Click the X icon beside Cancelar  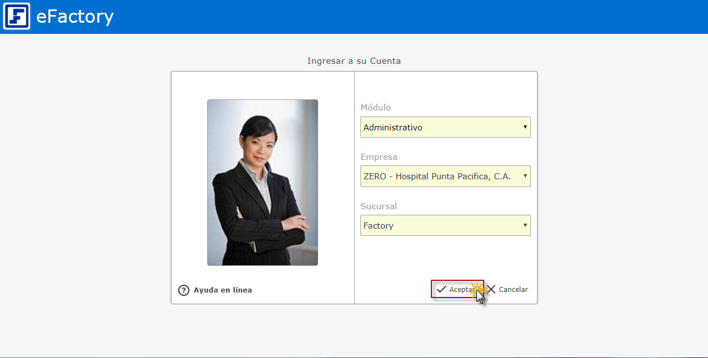pos(491,289)
